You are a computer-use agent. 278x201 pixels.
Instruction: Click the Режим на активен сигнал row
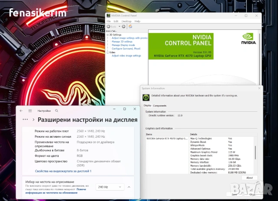click(x=69, y=136)
